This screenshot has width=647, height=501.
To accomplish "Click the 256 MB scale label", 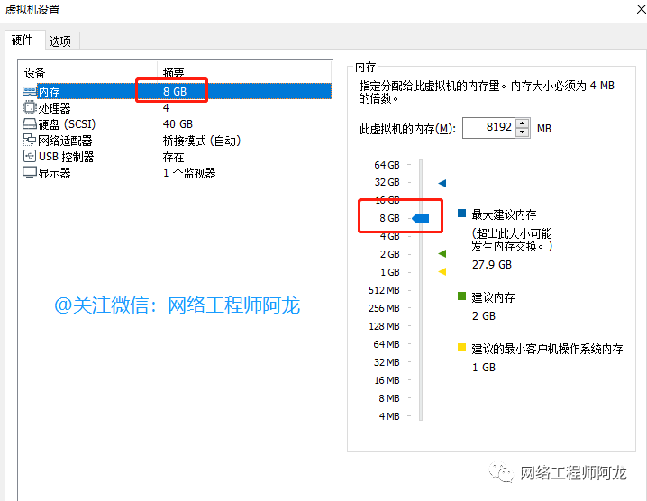I will [x=384, y=308].
